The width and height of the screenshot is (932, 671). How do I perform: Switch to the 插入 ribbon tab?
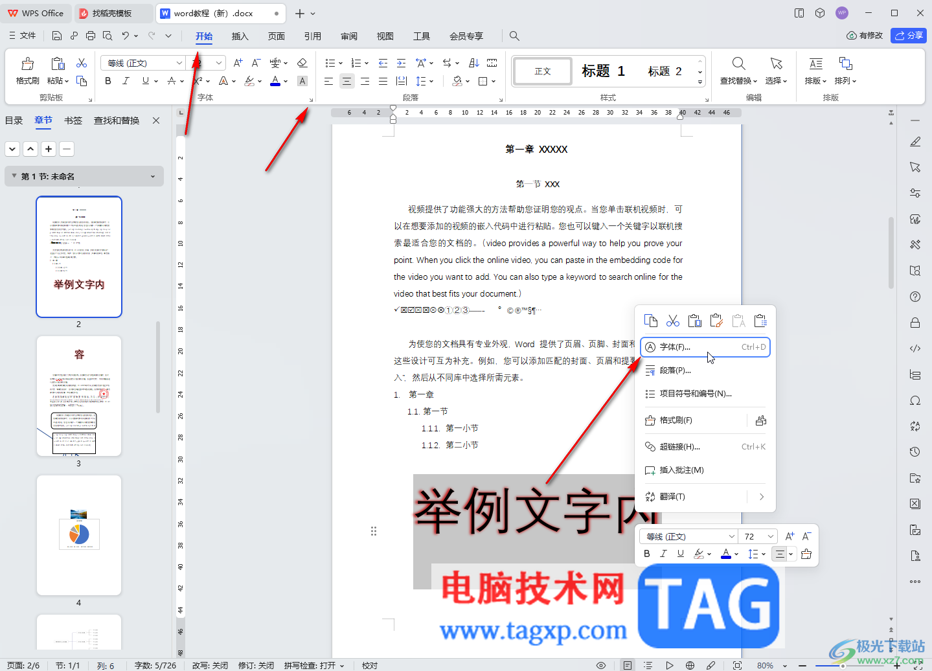pos(240,36)
